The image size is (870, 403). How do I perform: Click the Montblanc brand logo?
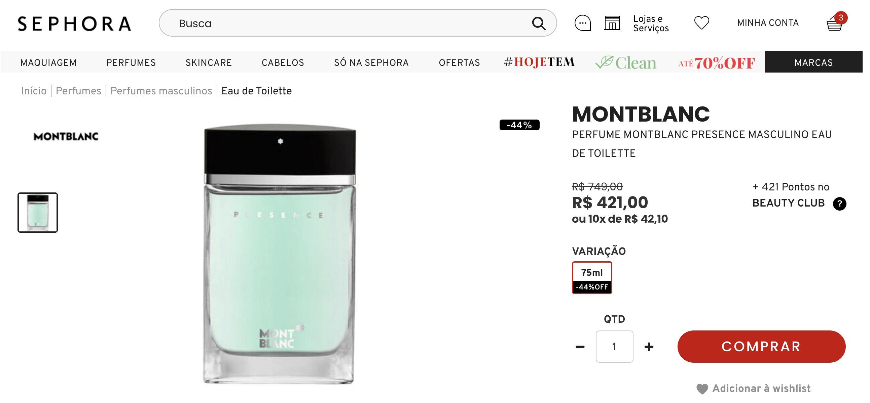66,136
